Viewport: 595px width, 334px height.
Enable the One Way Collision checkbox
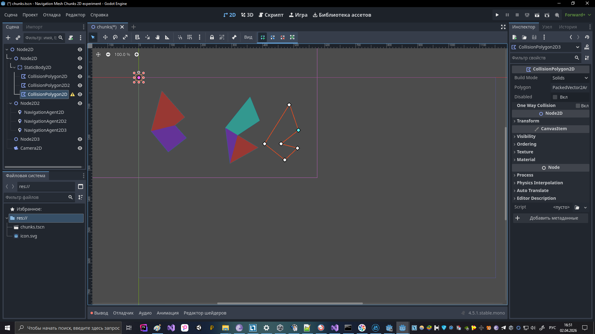pos(578,106)
